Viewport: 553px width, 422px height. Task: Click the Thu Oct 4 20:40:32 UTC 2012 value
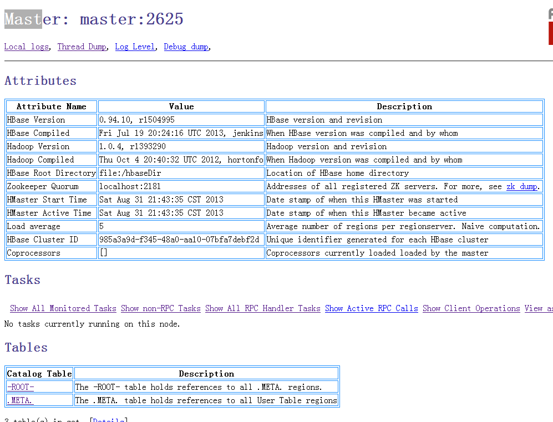point(181,160)
